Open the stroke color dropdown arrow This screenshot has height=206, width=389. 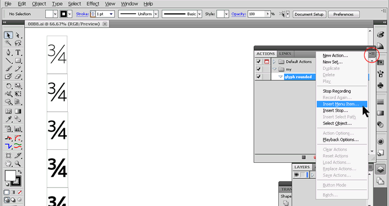click(x=69, y=14)
